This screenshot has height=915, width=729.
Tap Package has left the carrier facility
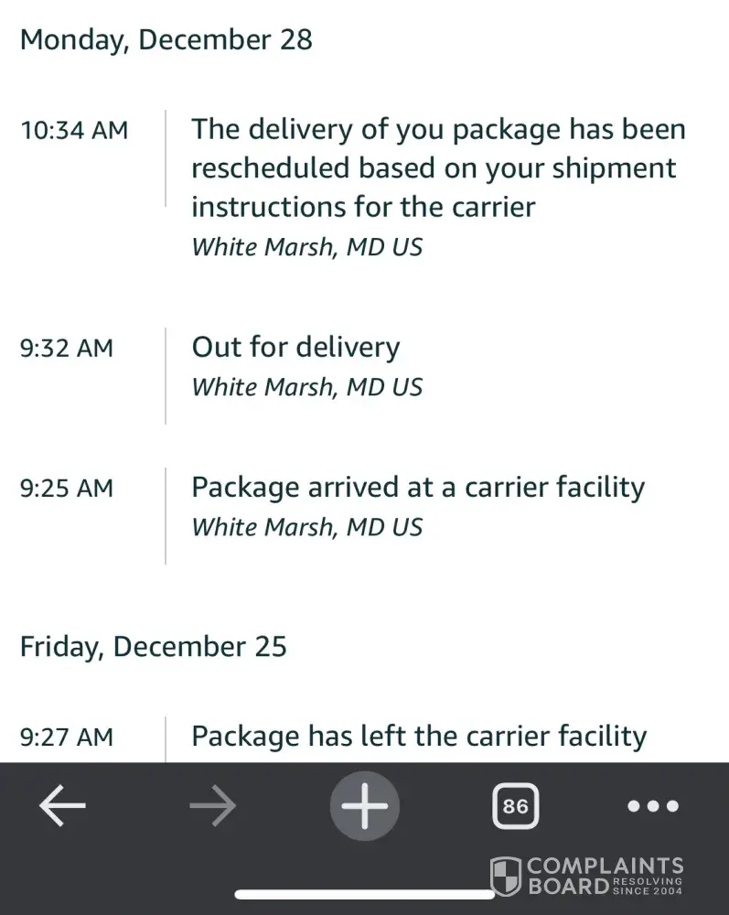click(418, 737)
